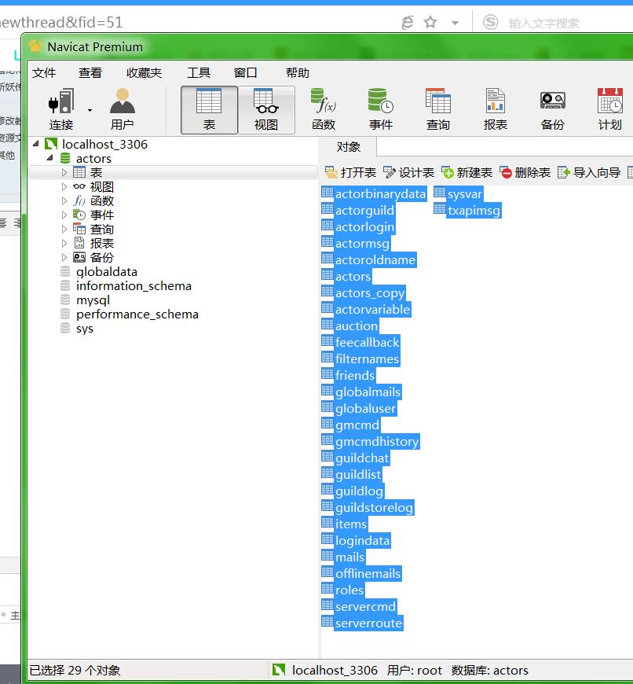Toggle the 表 (Table) view button
Viewport: 633px width, 684px height.
(209, 108)
